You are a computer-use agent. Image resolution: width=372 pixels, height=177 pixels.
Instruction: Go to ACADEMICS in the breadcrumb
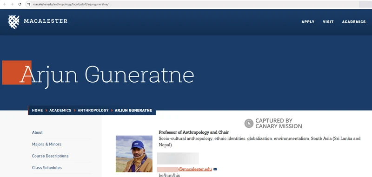point(60,111)
